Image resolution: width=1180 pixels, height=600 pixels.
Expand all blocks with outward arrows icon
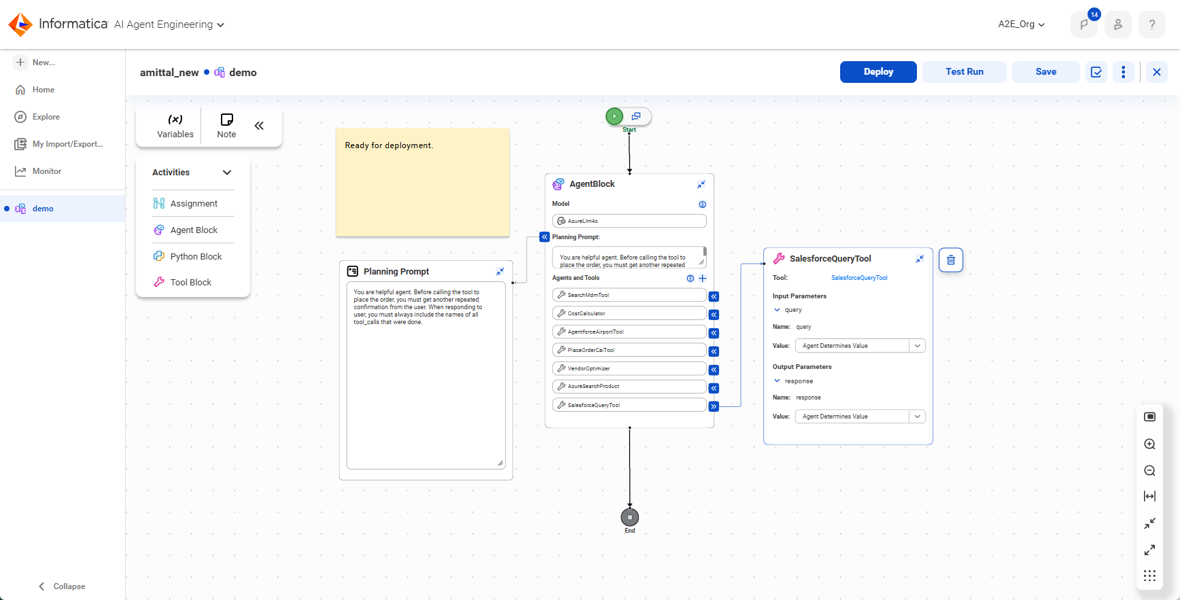click(x=1150, y=550)
